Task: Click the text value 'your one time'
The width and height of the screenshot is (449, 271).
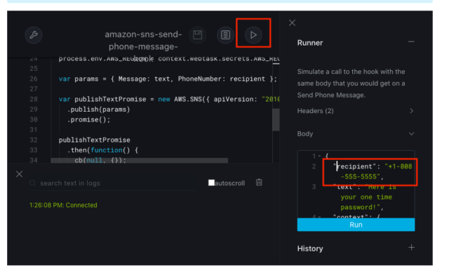Action: tap(366, 197)
